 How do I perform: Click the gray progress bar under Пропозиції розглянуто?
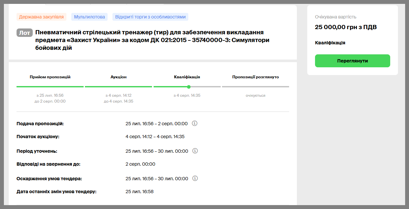[x=255, y=87]
